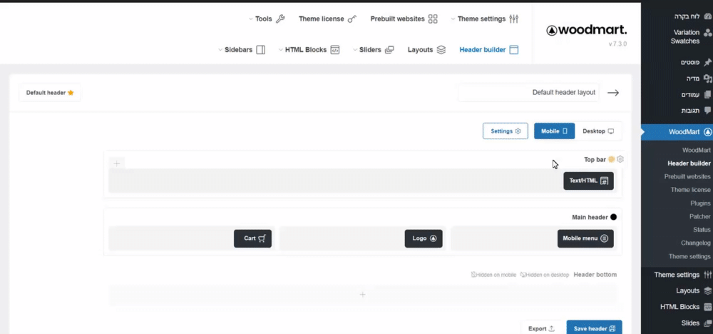Click the Prebuilt websites grid icon
This screenshot has height=334, width=713.
pyautogui.click(x=433, y=19)
